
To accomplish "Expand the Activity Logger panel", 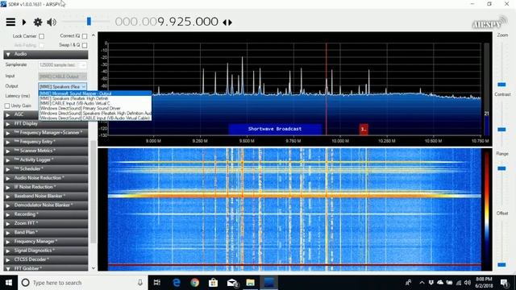I will 46,160.
